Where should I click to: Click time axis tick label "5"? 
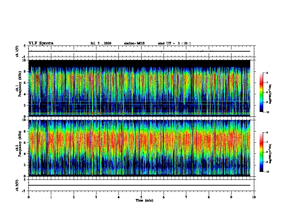click(141, 197)
